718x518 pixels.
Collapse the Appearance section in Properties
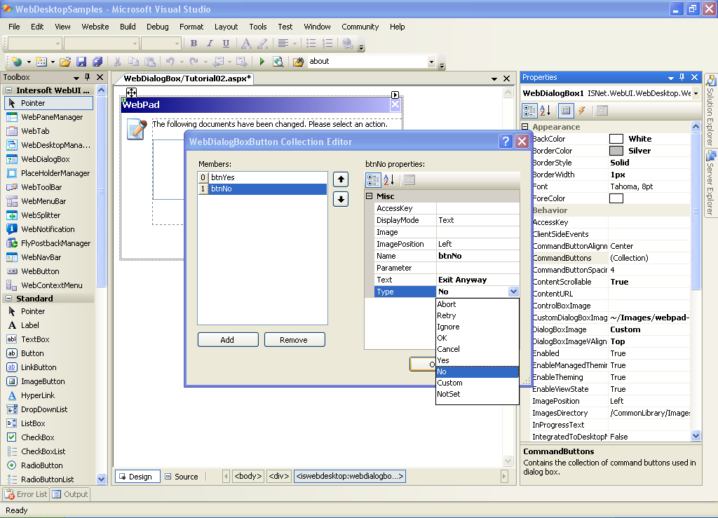pos(526,127)
